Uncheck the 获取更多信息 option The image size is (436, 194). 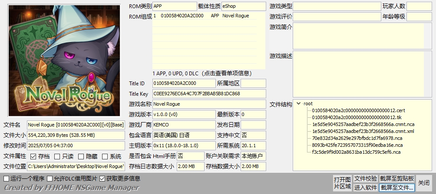coord(102,178)
